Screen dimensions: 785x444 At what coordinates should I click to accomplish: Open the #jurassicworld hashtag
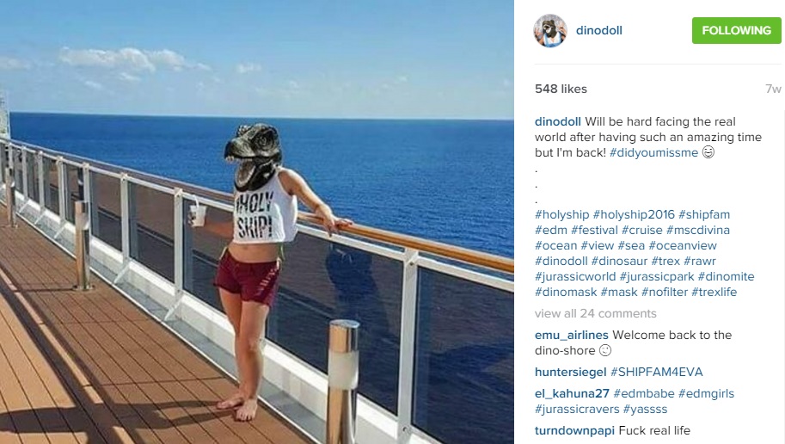point(575,276)
